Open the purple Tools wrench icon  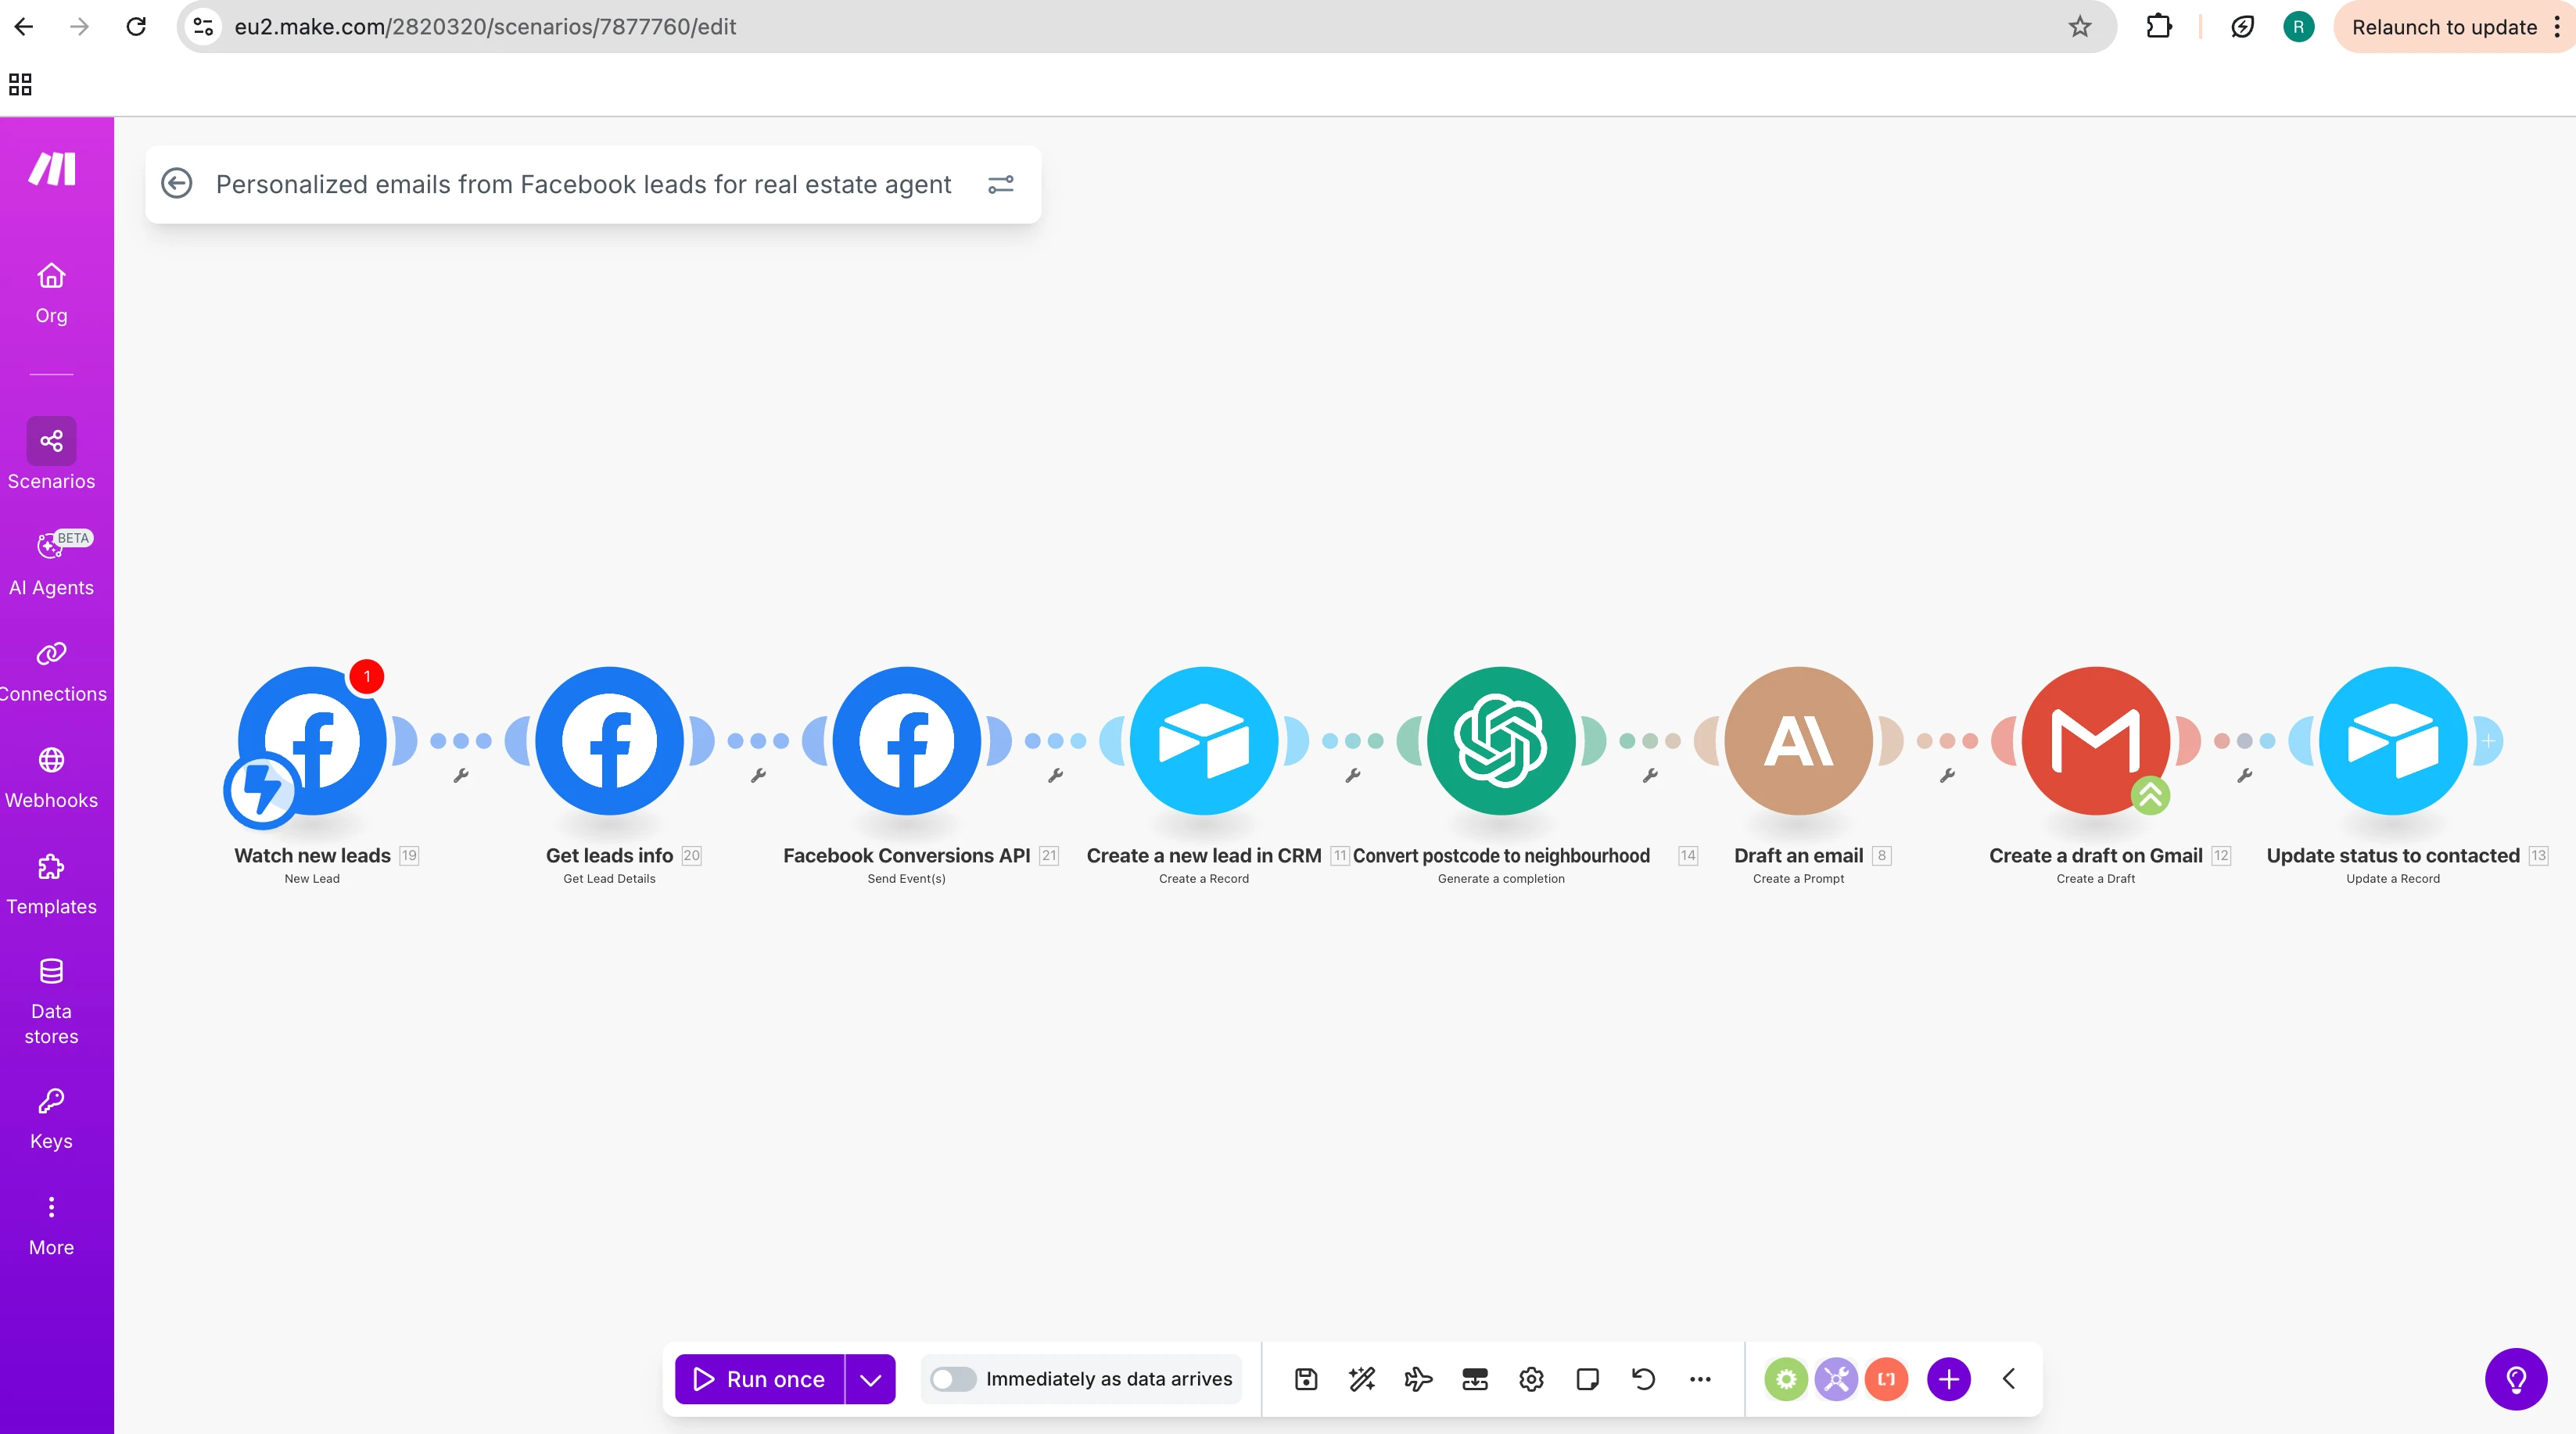tap(1836, 1379)
